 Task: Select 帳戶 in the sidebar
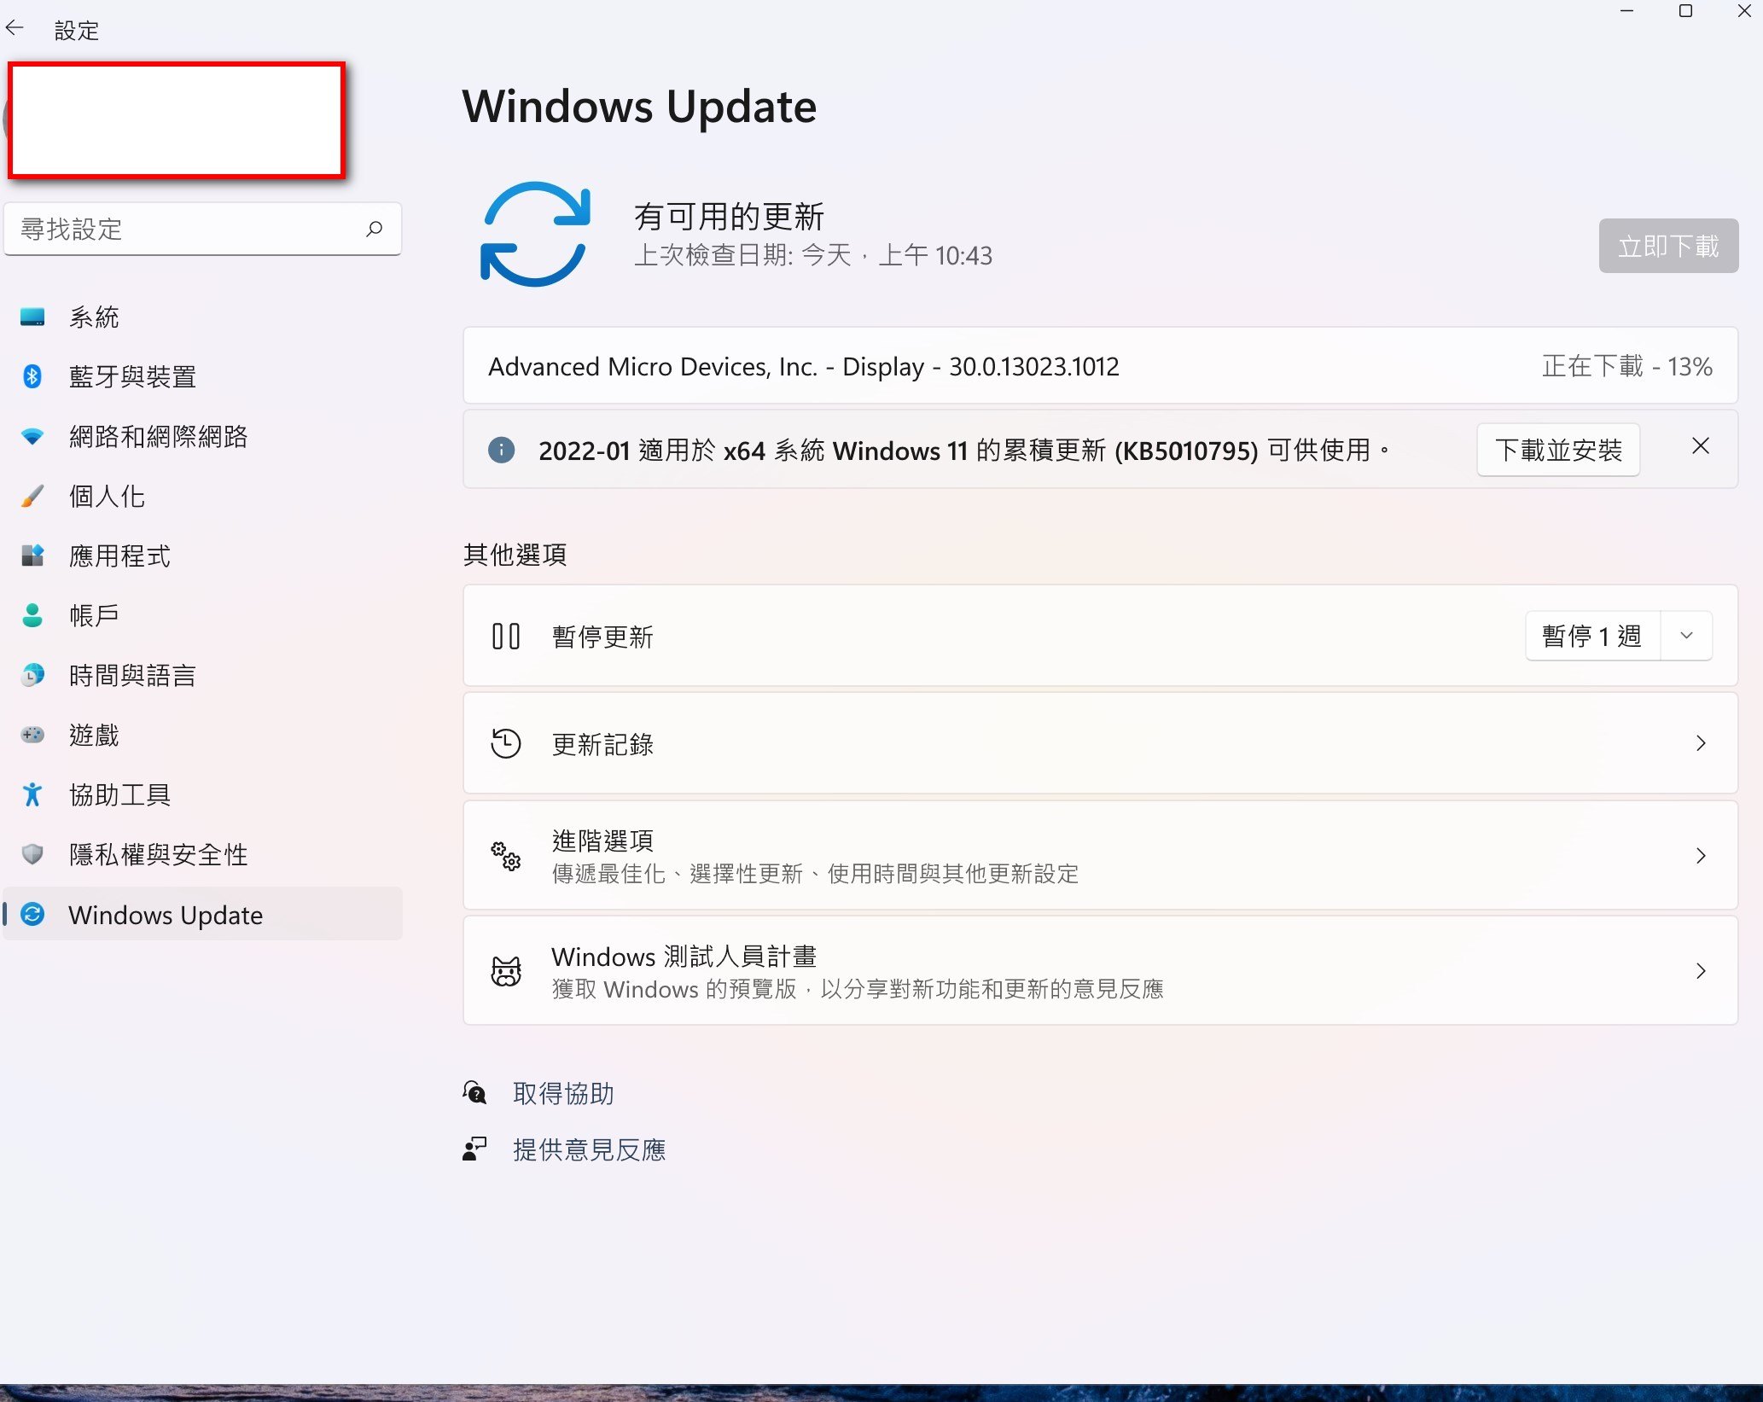[x=202, y=615]
